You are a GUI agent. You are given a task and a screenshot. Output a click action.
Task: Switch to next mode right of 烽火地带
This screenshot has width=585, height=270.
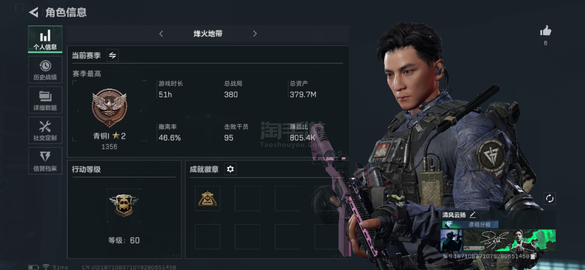point(255,34)
